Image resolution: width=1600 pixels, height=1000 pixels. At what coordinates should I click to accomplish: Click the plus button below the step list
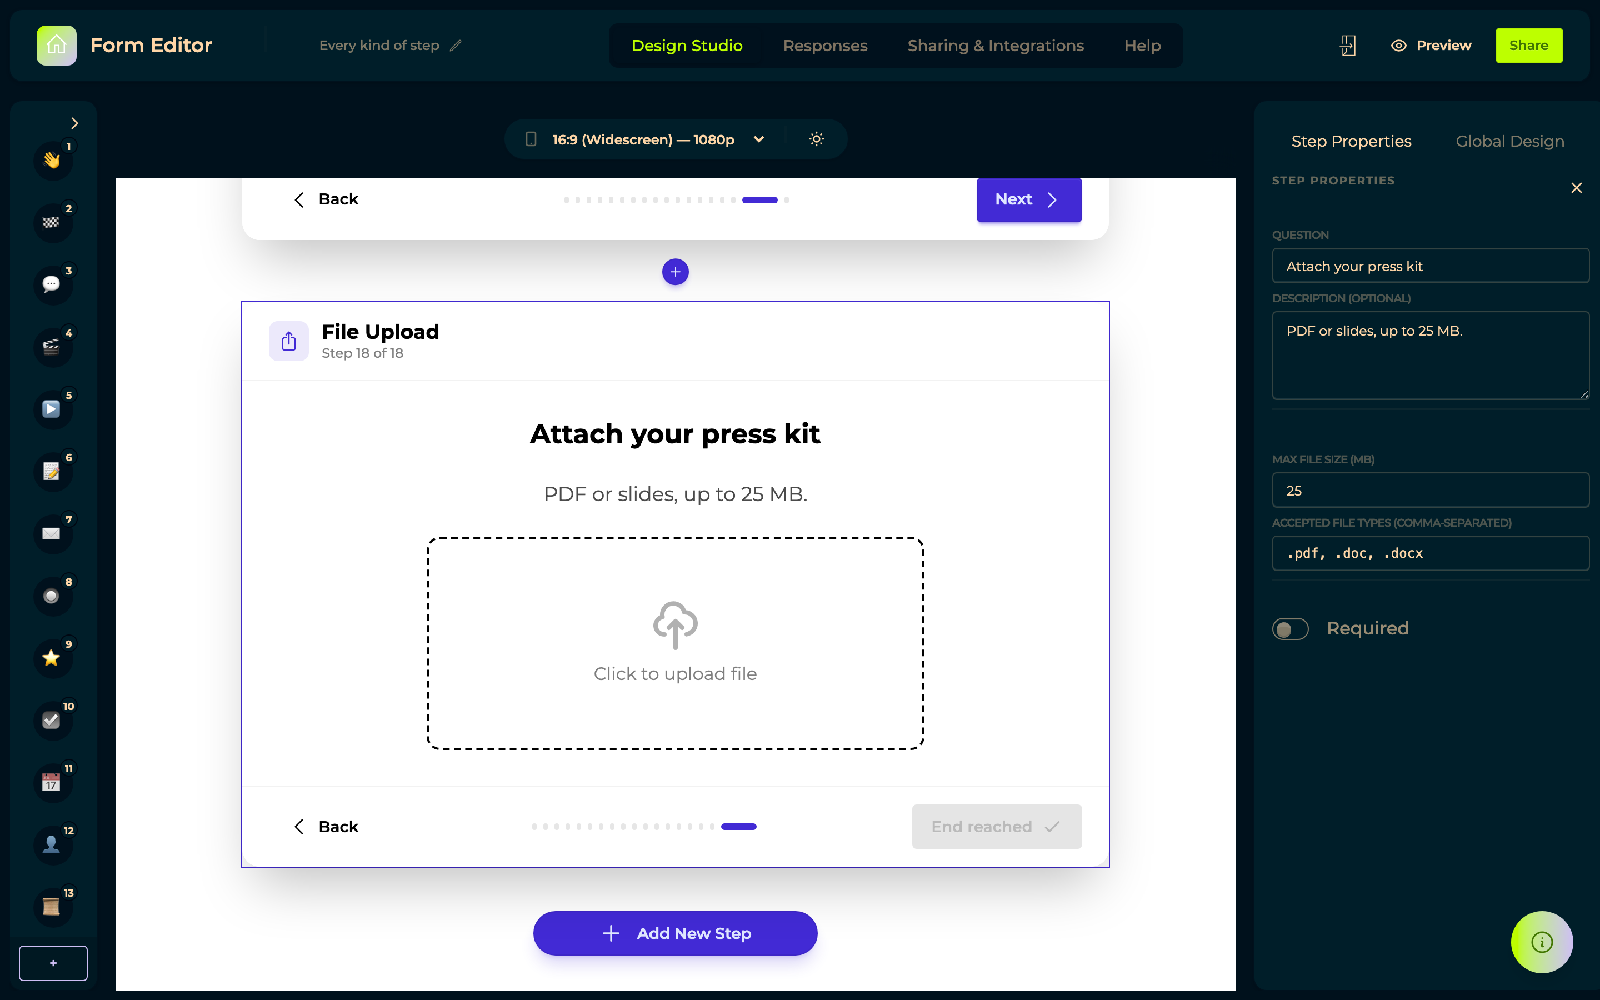click(53, 963)
